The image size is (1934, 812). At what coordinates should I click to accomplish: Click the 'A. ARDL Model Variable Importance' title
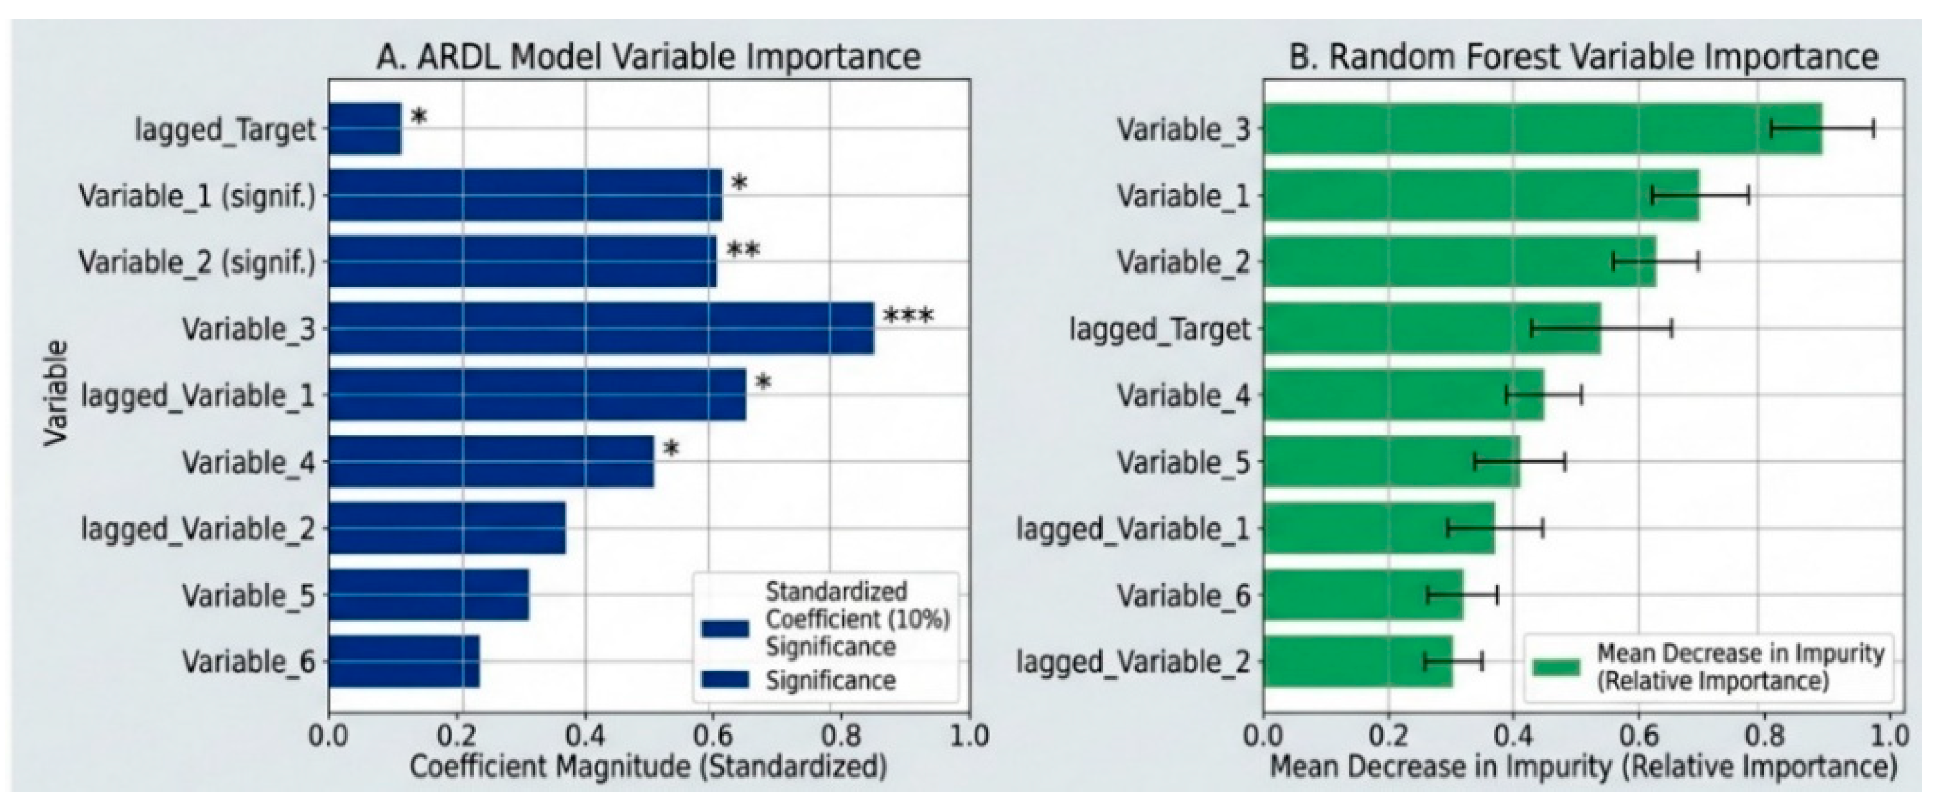[x=648, y=57]
